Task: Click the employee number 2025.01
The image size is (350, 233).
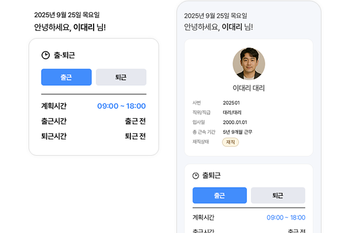Action: [x=231, y=103]
